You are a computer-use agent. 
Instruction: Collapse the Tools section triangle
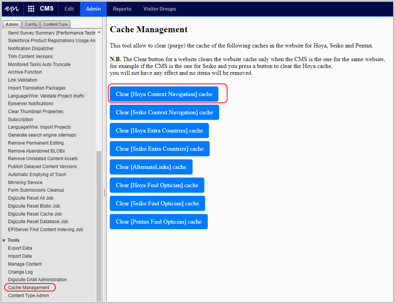pos(4,240)
